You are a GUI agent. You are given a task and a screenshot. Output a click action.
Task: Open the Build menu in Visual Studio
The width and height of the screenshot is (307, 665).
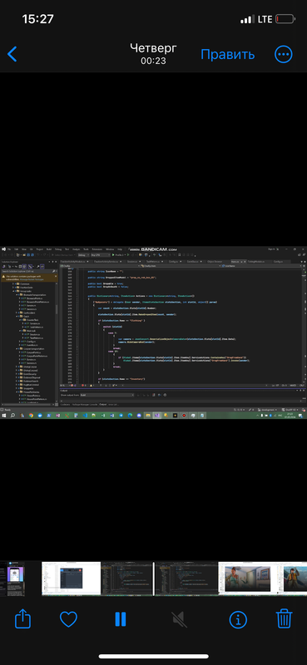click(49, 249)
